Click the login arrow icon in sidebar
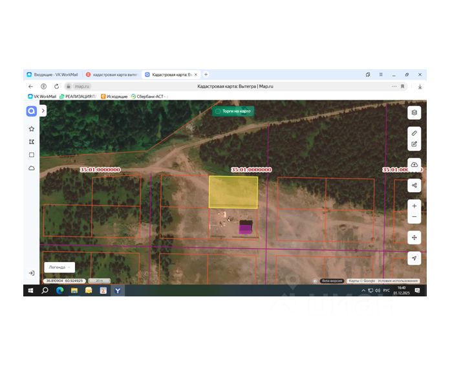 click(32, 273)
